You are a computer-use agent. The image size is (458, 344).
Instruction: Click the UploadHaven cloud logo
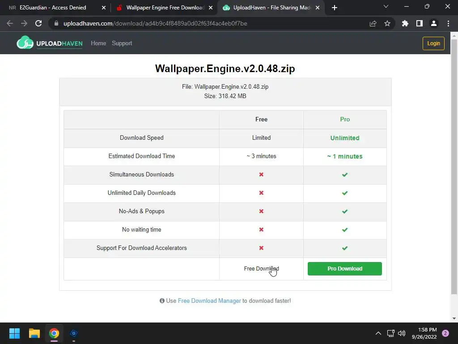[x=25, y=43]
